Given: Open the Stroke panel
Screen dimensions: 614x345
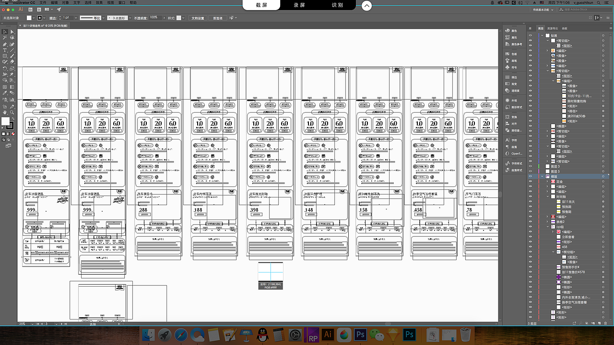Looking at the screenshot, I should (511, 77).
